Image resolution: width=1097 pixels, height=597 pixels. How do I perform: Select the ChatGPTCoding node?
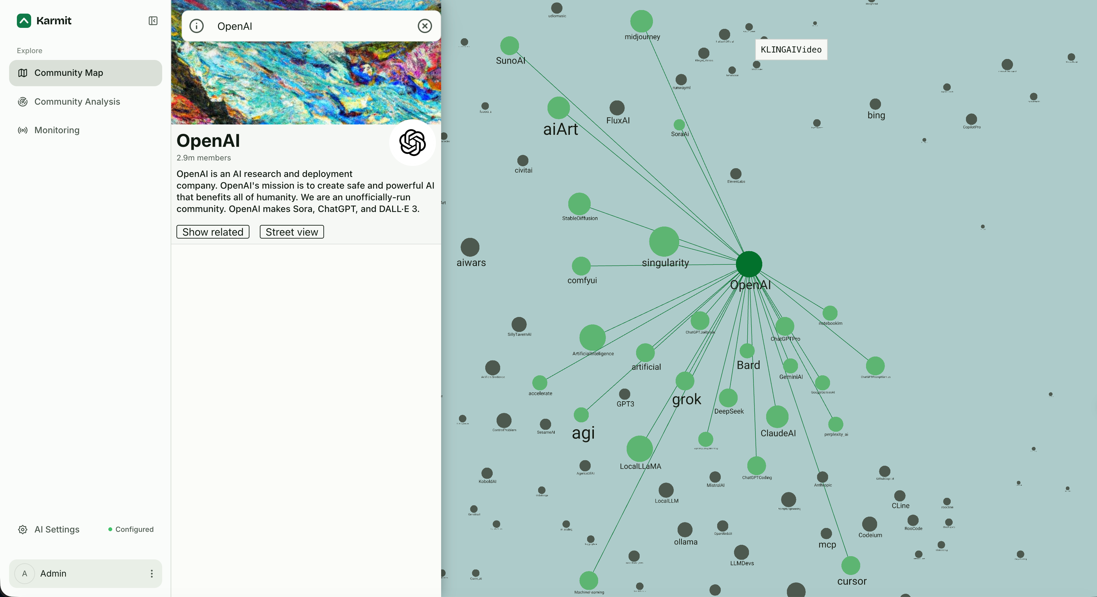[756, 466]
